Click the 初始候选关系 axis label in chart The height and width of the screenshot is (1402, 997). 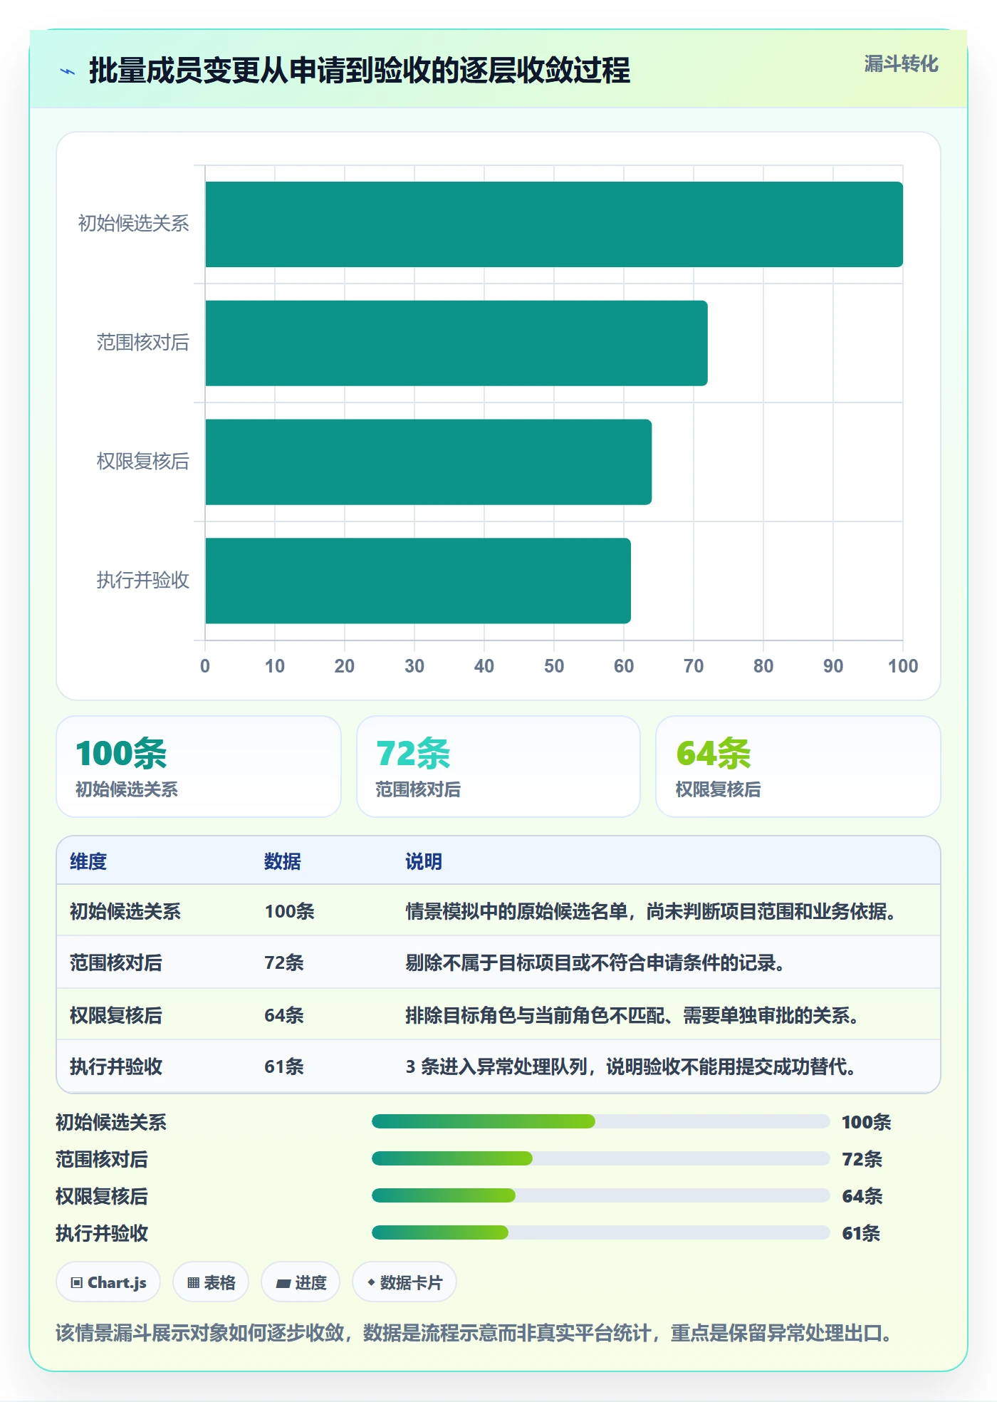click(x=134, y=224)
